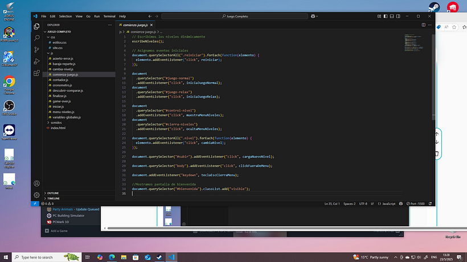Click the Juego Completo command center search
This screenshot has height=262, width=467.
click(235, 16)
